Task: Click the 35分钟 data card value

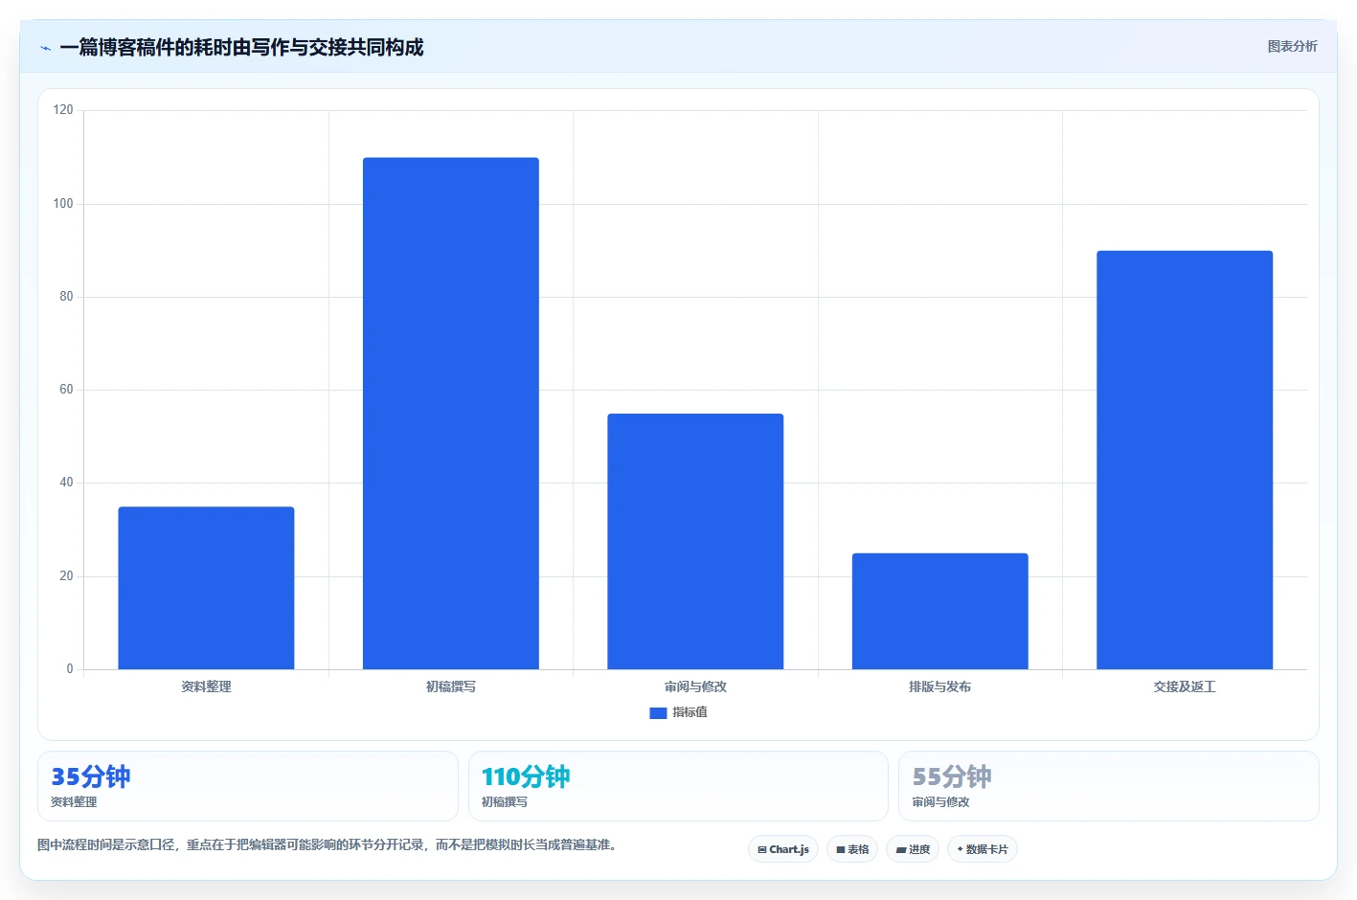Action: click(91, 776)
